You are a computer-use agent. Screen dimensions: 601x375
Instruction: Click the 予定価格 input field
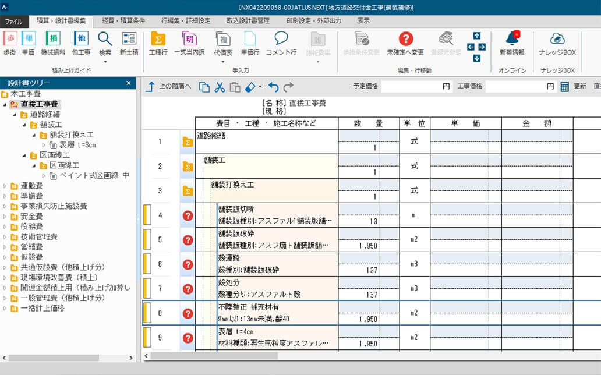pos(417,86)
